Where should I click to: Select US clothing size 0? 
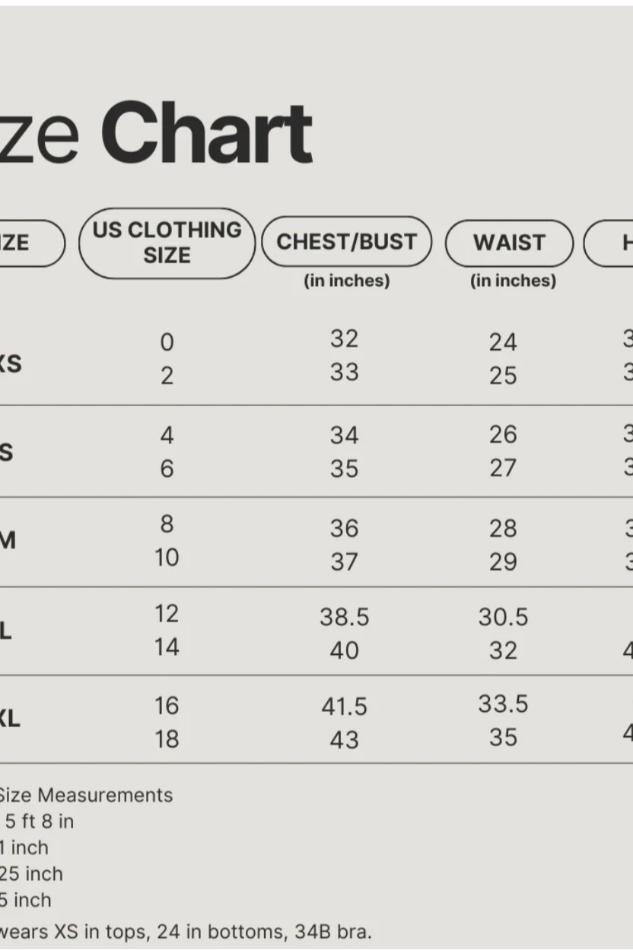tap(167, 342)
